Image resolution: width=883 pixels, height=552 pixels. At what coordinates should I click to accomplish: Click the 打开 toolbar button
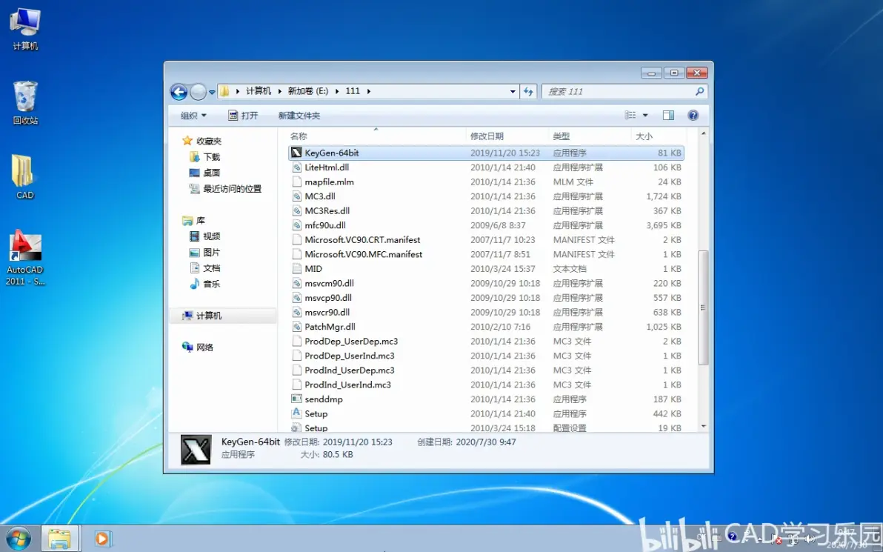point(243,116)
